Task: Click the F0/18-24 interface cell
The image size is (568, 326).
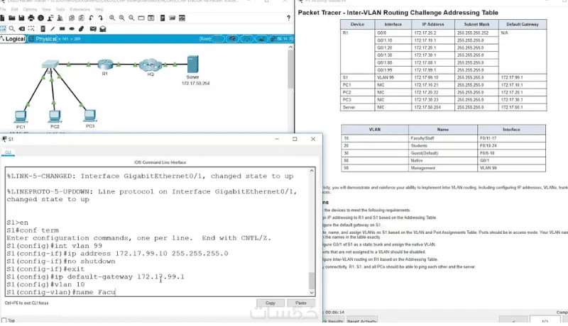Action: pos(511,146)
